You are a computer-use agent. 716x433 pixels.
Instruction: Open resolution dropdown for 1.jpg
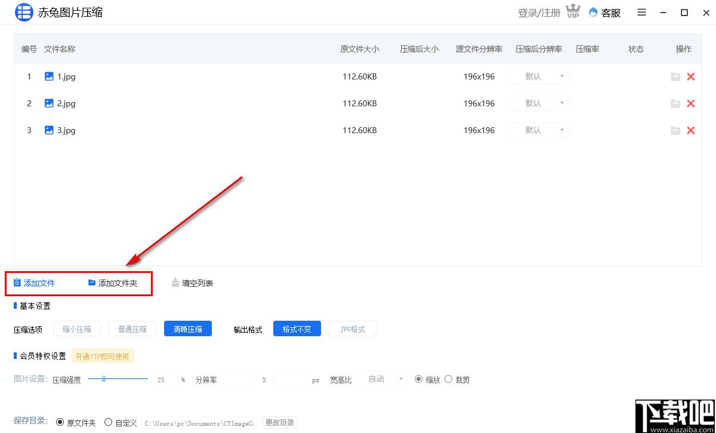[x=539, y=76]
